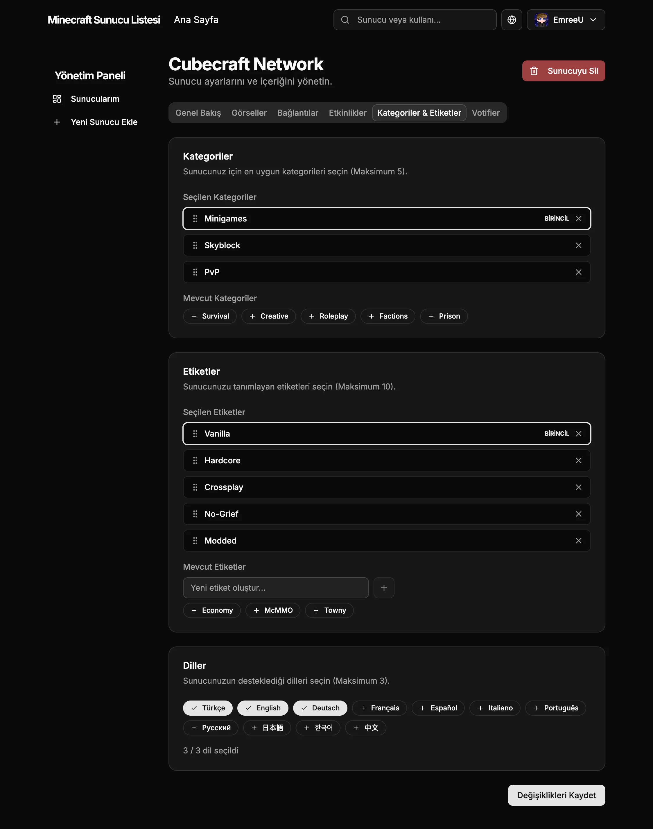The height and width of the screenshot is (829, 653).
Task: Remove the Hardcore tag
Action: pos(578,460)
